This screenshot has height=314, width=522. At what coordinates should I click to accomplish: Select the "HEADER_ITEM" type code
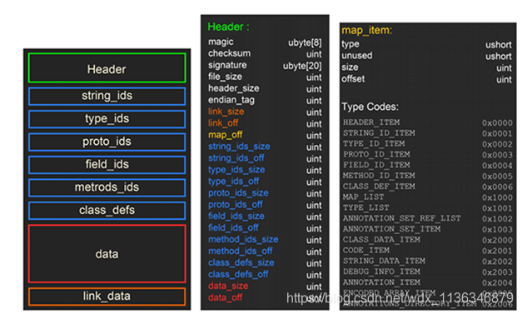(371, 122)
